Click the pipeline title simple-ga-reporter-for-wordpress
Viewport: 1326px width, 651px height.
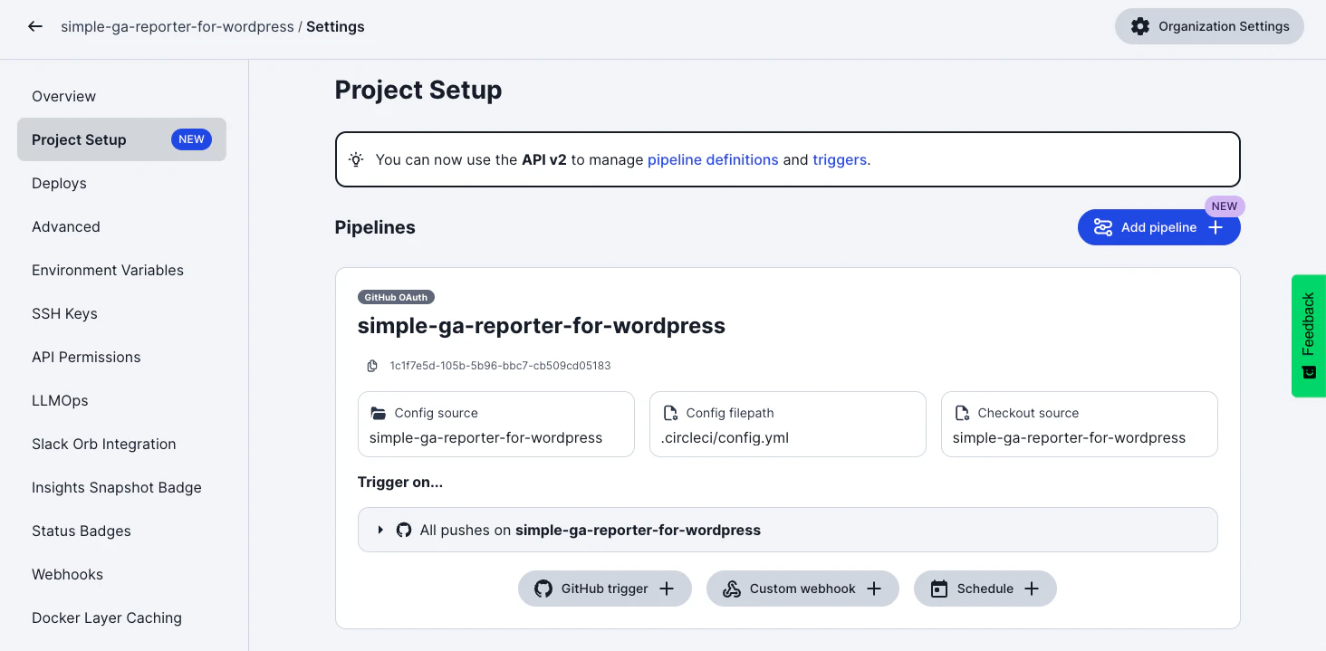tap(542, 326)
